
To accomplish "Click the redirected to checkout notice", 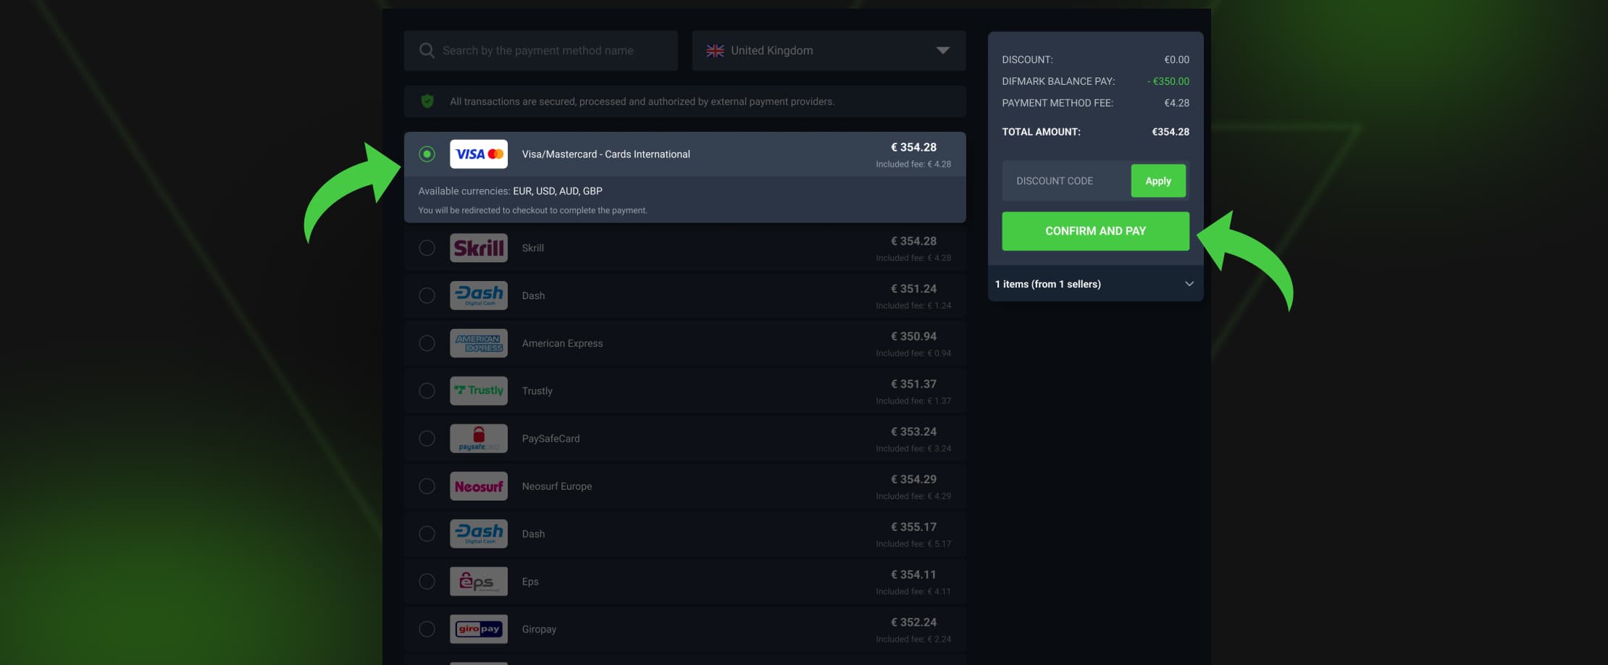I will [532, 211].
